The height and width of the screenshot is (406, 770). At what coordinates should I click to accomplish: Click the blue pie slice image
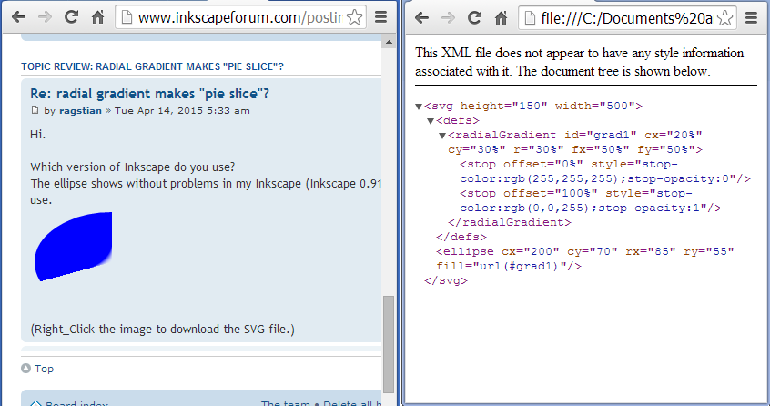tap(73, 246)
